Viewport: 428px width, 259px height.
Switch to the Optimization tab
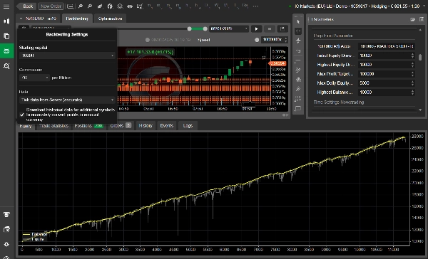[x=110, y=18]
